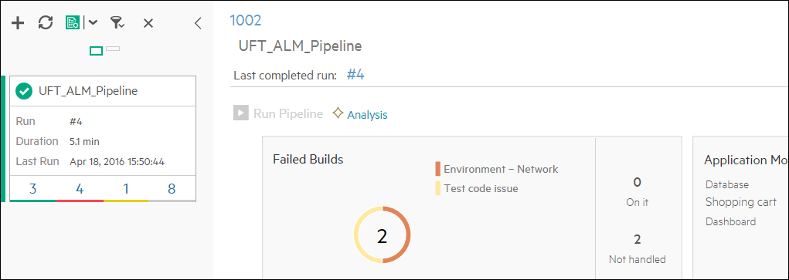Click the green checkmark status icon
This screenshot has width=789, height=280.
click(x=24, y=91)
